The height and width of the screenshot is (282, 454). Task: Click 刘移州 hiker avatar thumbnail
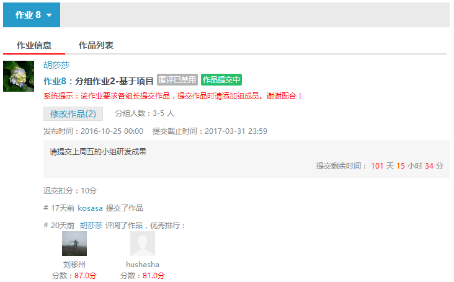pyautogui.click(x=74, y=244)
